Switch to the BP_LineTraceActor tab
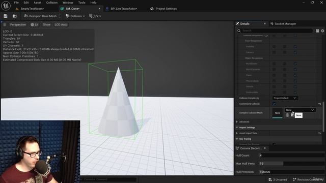The image size is (326, 183). click(x=124, y=9)
